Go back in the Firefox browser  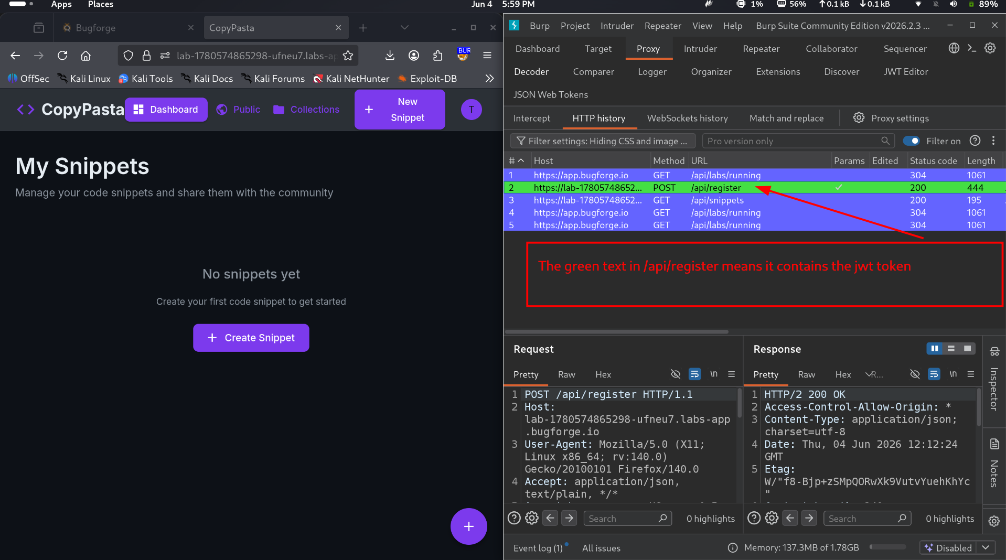pos(15,56)
